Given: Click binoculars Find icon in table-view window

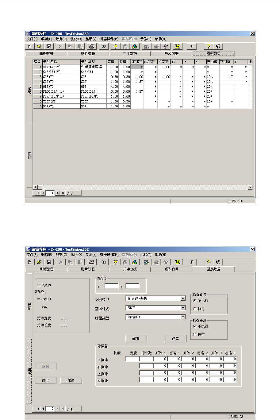Looking at the screenshot, I should 104,46.
